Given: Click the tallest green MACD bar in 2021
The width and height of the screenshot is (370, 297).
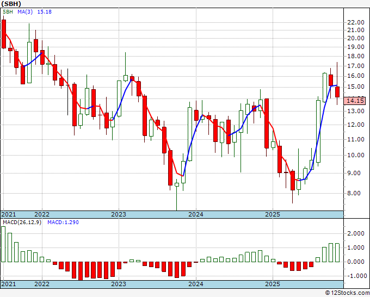Looking at the screenshot, I should click(x=3, y=244).
